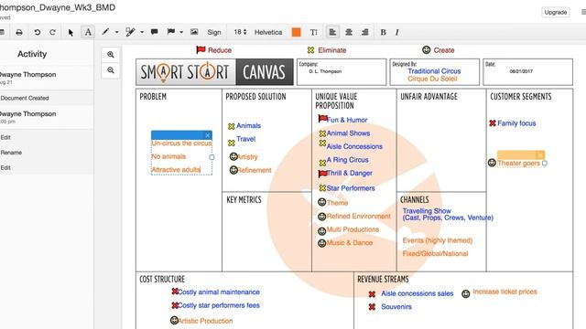Zoom out of the document
The height and width of the screenshot is (329, 586).
pos(111,70)
